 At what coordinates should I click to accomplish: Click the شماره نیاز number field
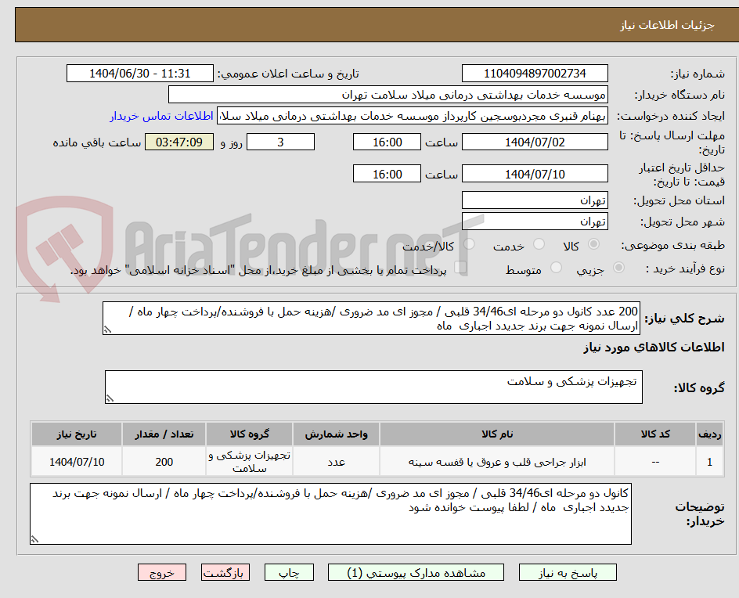(x=535, y=73)
